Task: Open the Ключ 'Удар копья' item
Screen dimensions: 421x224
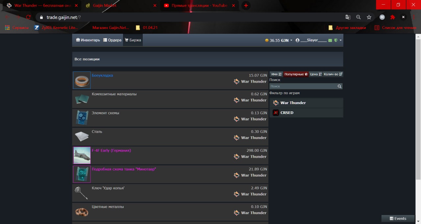Action: click(108, 188)
